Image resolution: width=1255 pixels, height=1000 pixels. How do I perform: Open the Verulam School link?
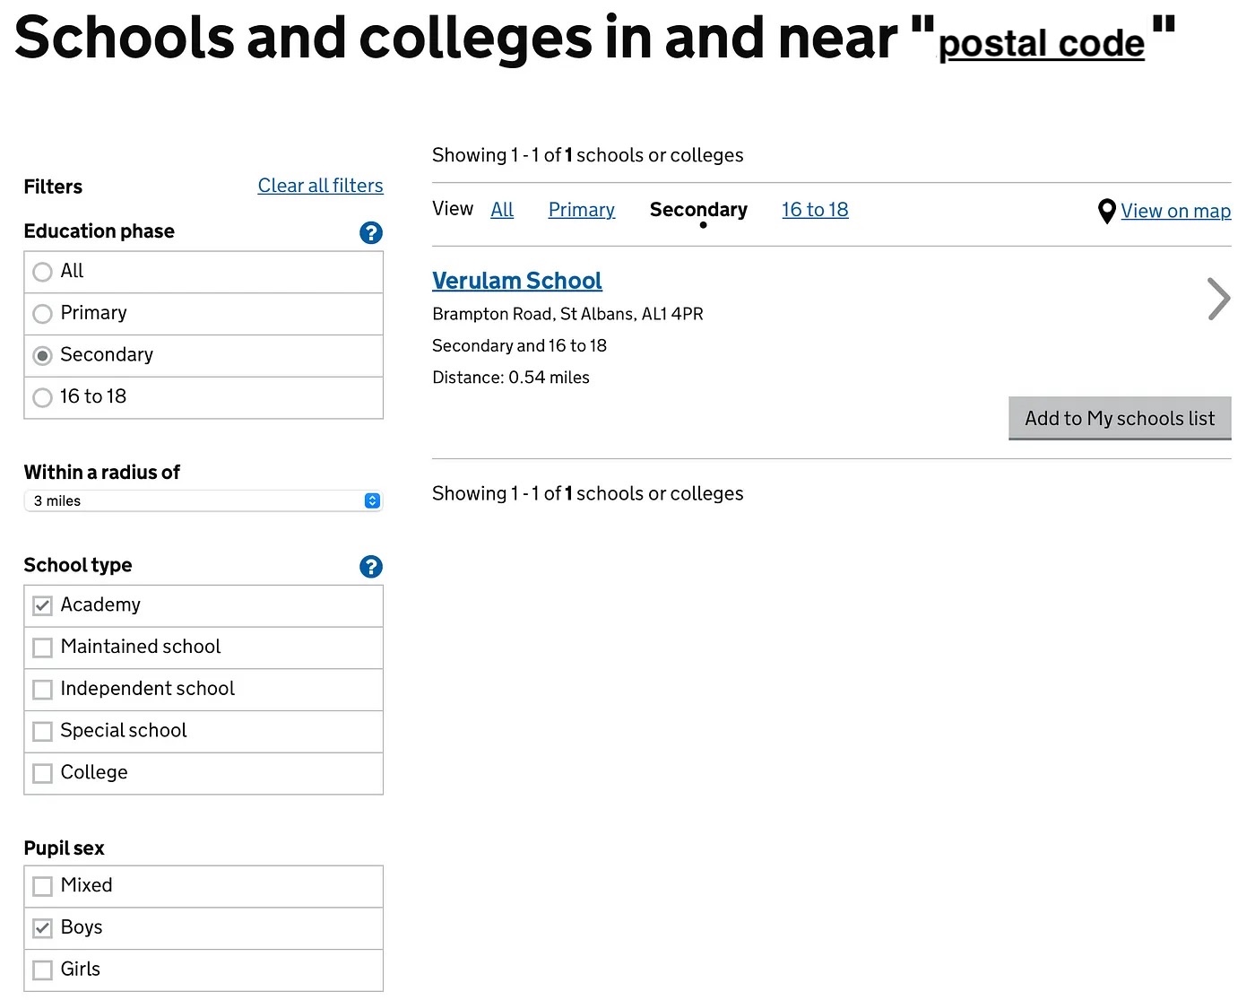click(x=516, y=281)
